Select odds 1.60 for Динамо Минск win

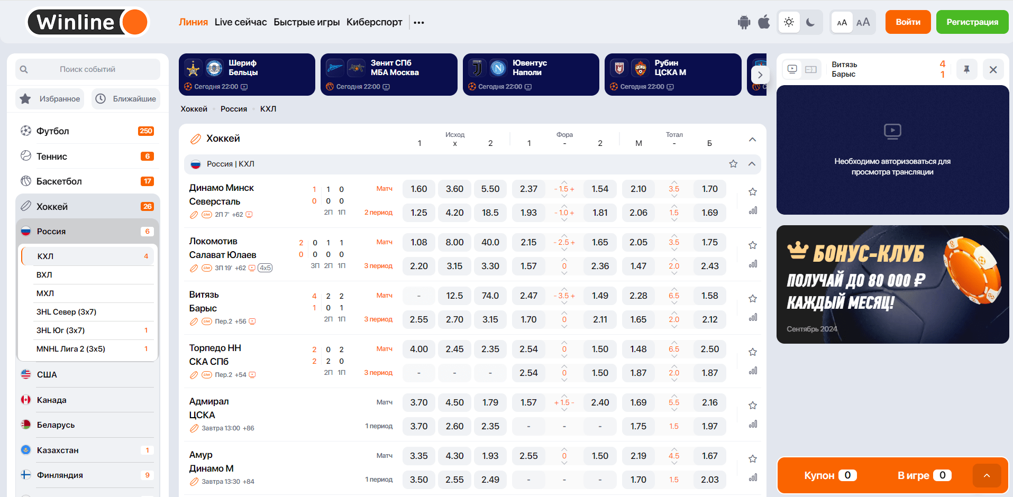click(419, 189)
